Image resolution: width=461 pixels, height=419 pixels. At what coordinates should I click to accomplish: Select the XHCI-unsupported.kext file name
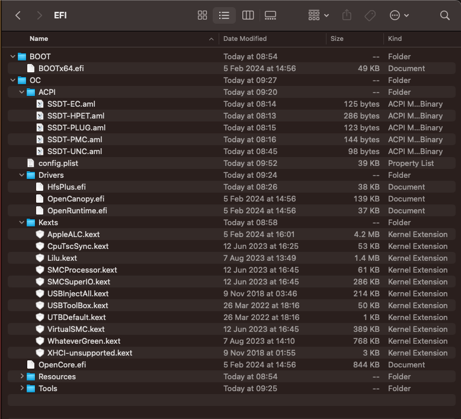pyautogui.click(x=89, y=353)
